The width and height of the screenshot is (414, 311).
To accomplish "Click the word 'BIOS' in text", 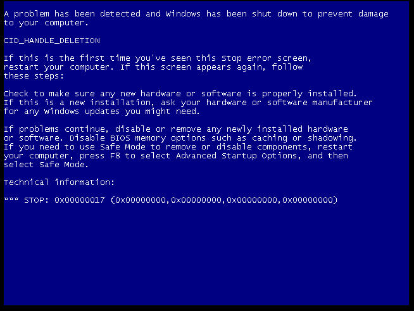I will click(120, 138).
